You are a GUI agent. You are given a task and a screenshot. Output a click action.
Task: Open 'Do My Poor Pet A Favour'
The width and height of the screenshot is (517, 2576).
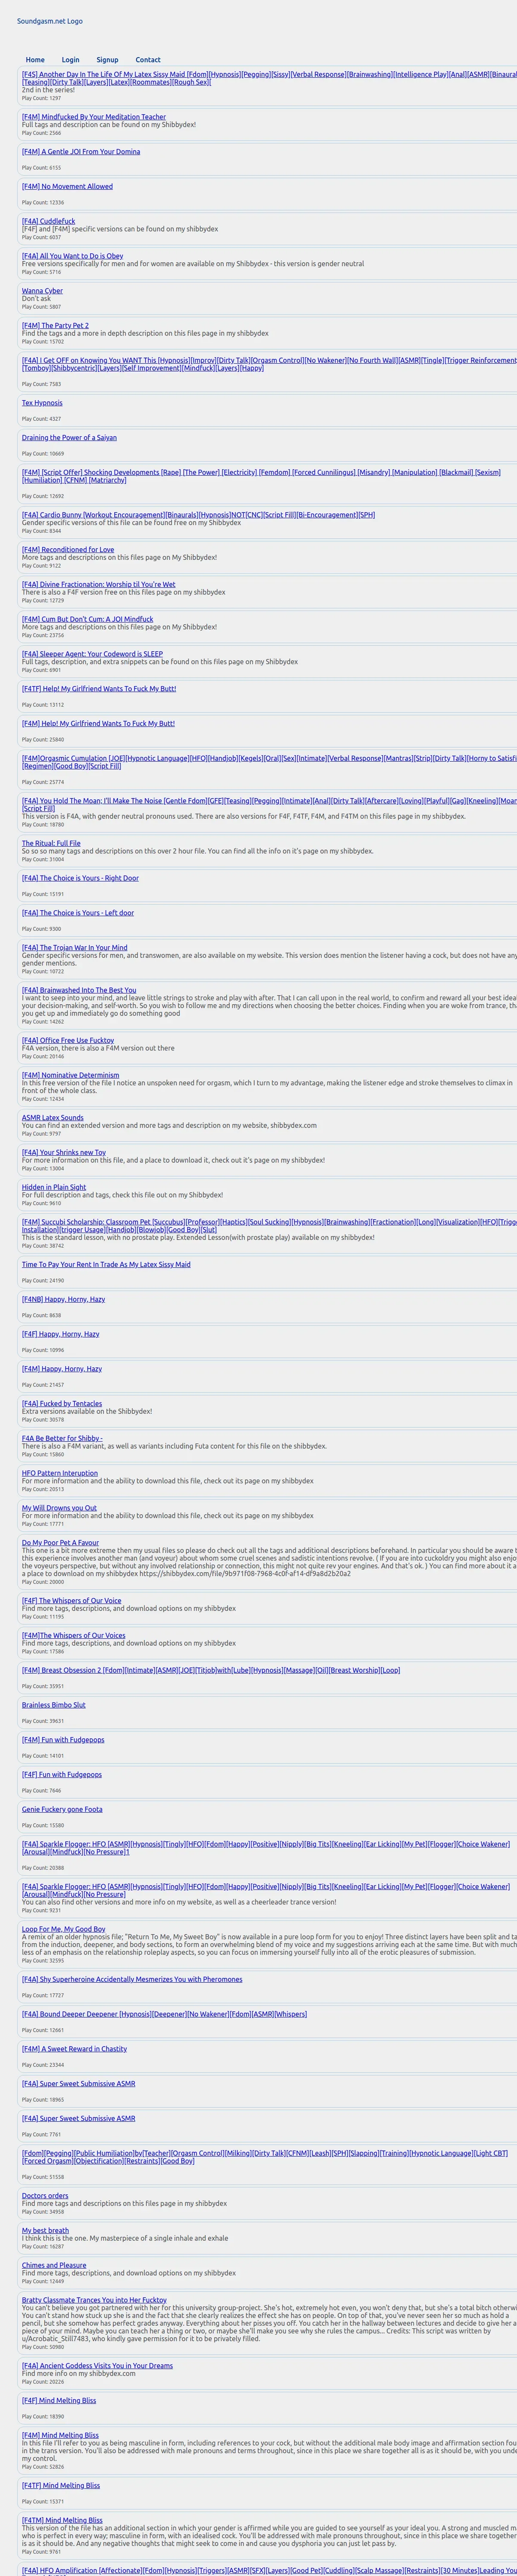point(60,1543)
